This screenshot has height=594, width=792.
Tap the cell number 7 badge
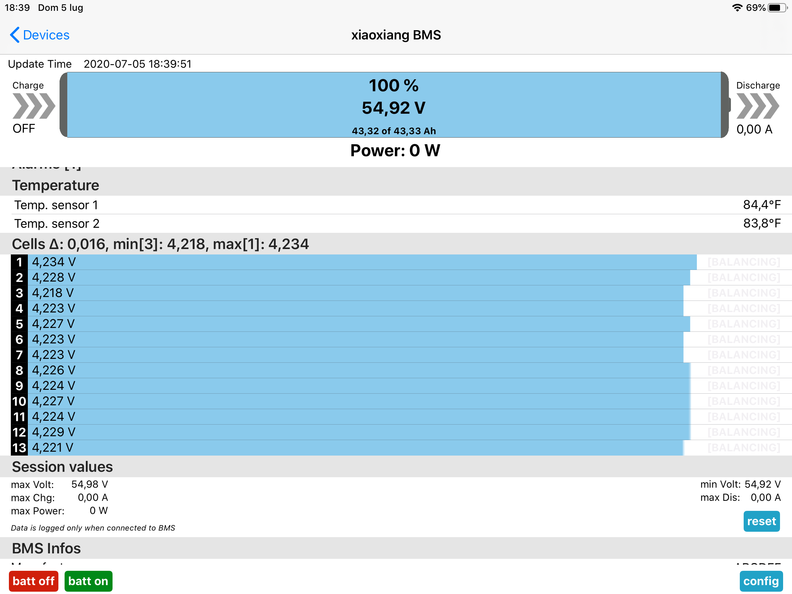coord(19,355)
